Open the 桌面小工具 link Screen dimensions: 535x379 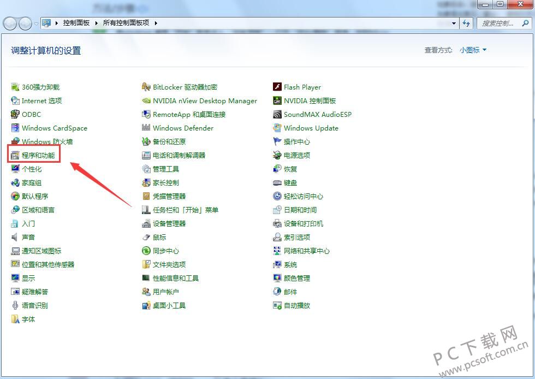pyautogui.click(x=169, y=306)
